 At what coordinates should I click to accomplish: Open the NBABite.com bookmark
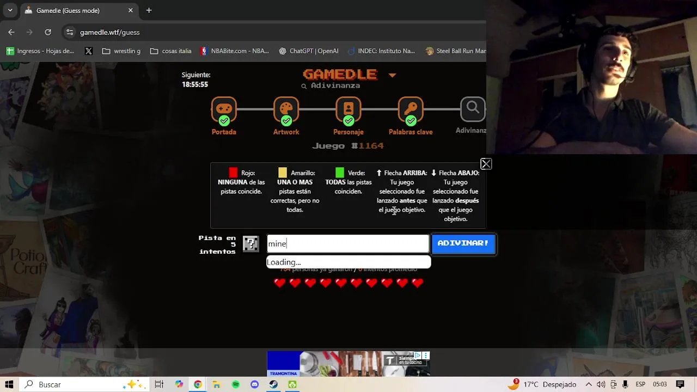[235, 51]
